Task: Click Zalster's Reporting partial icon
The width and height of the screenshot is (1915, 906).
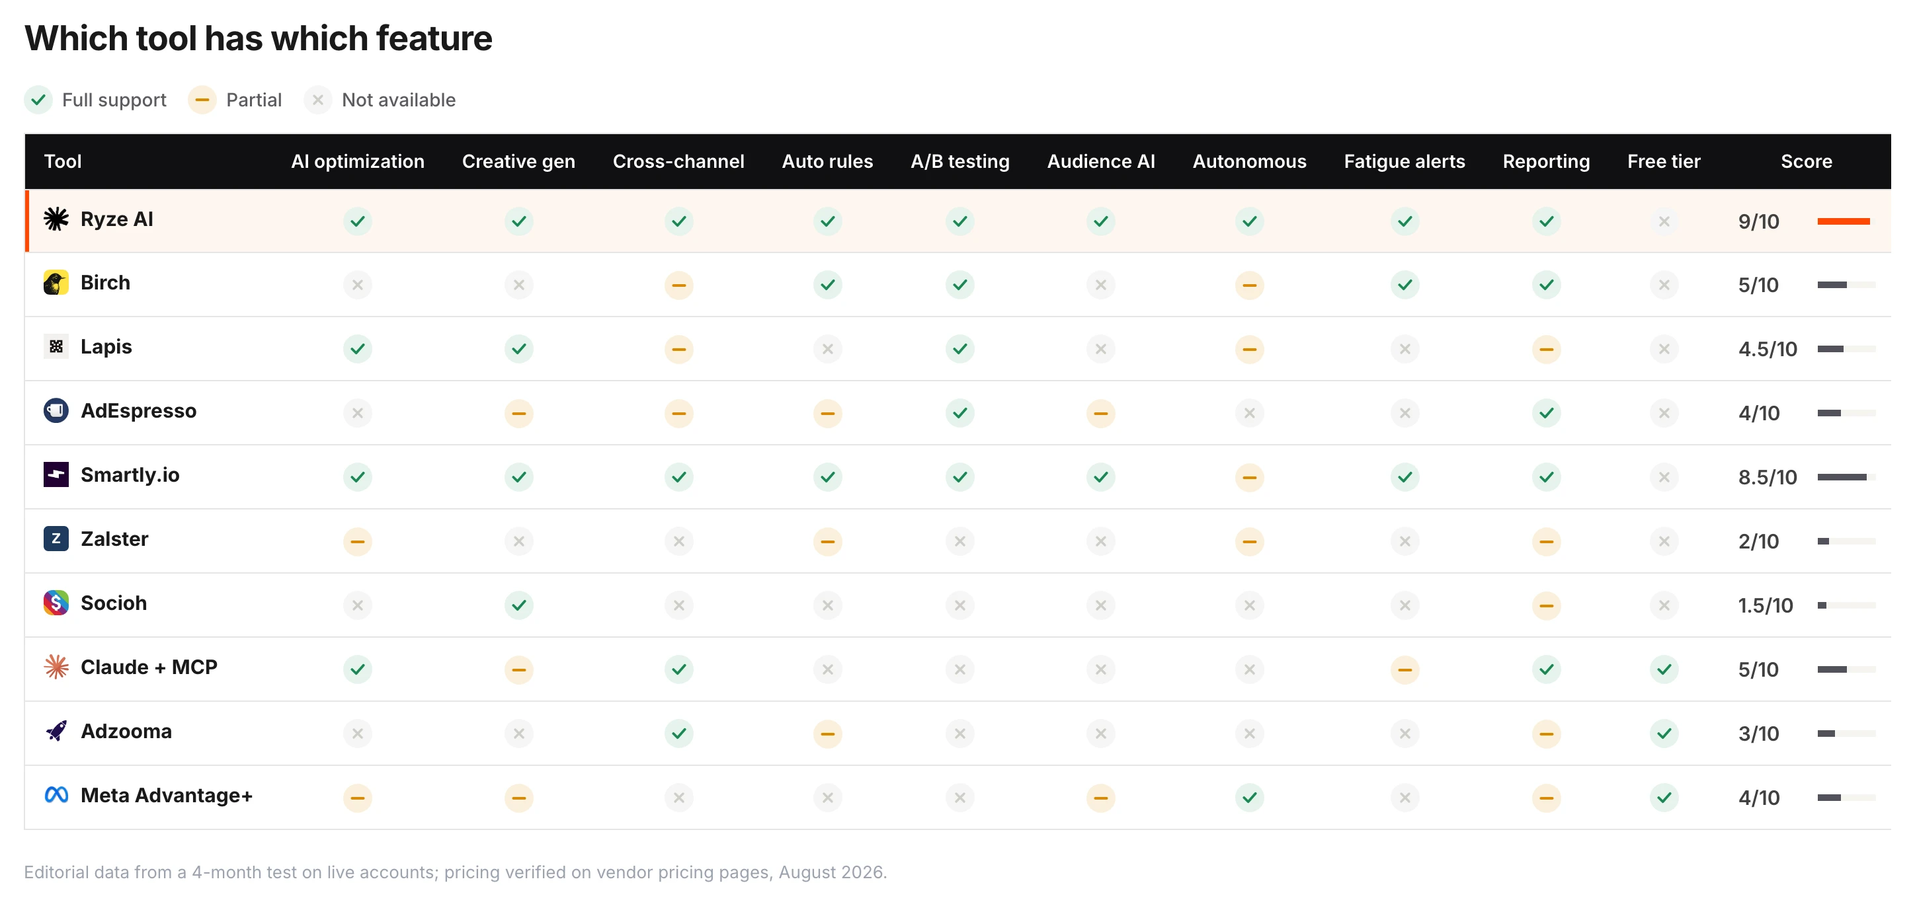Action: pyautogui.click(x=1546, y=541)
